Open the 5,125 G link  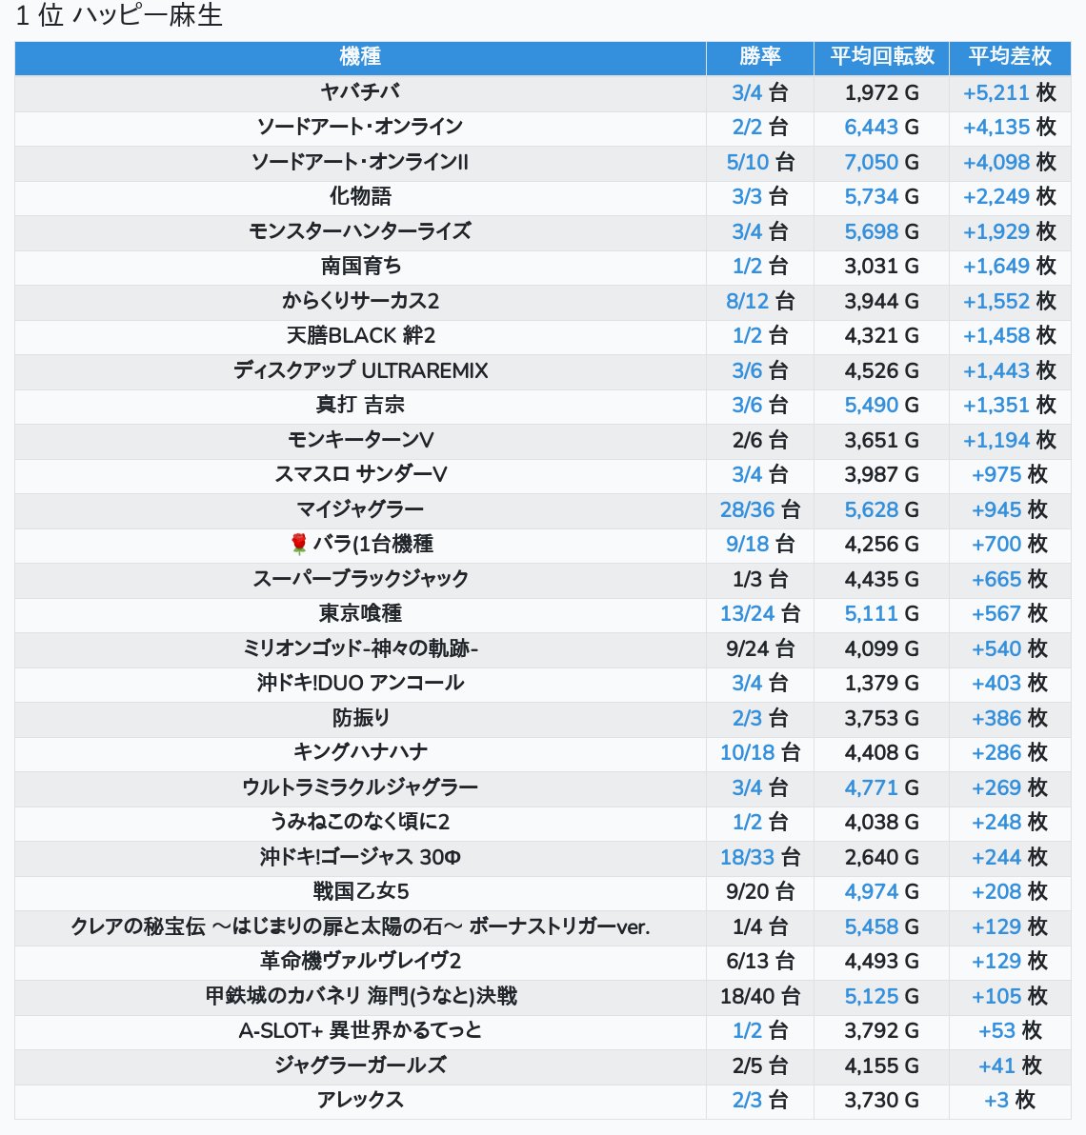point(871,996)
